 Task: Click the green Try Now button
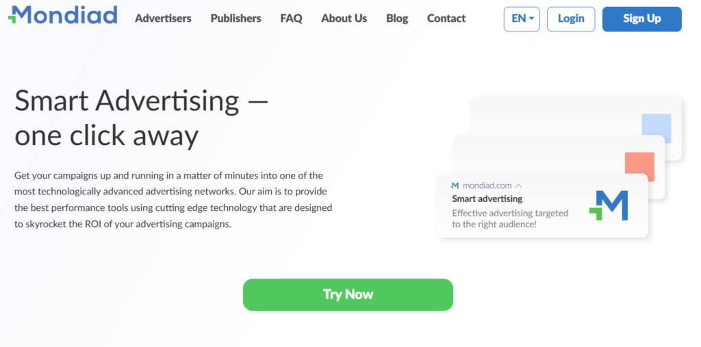348,295
